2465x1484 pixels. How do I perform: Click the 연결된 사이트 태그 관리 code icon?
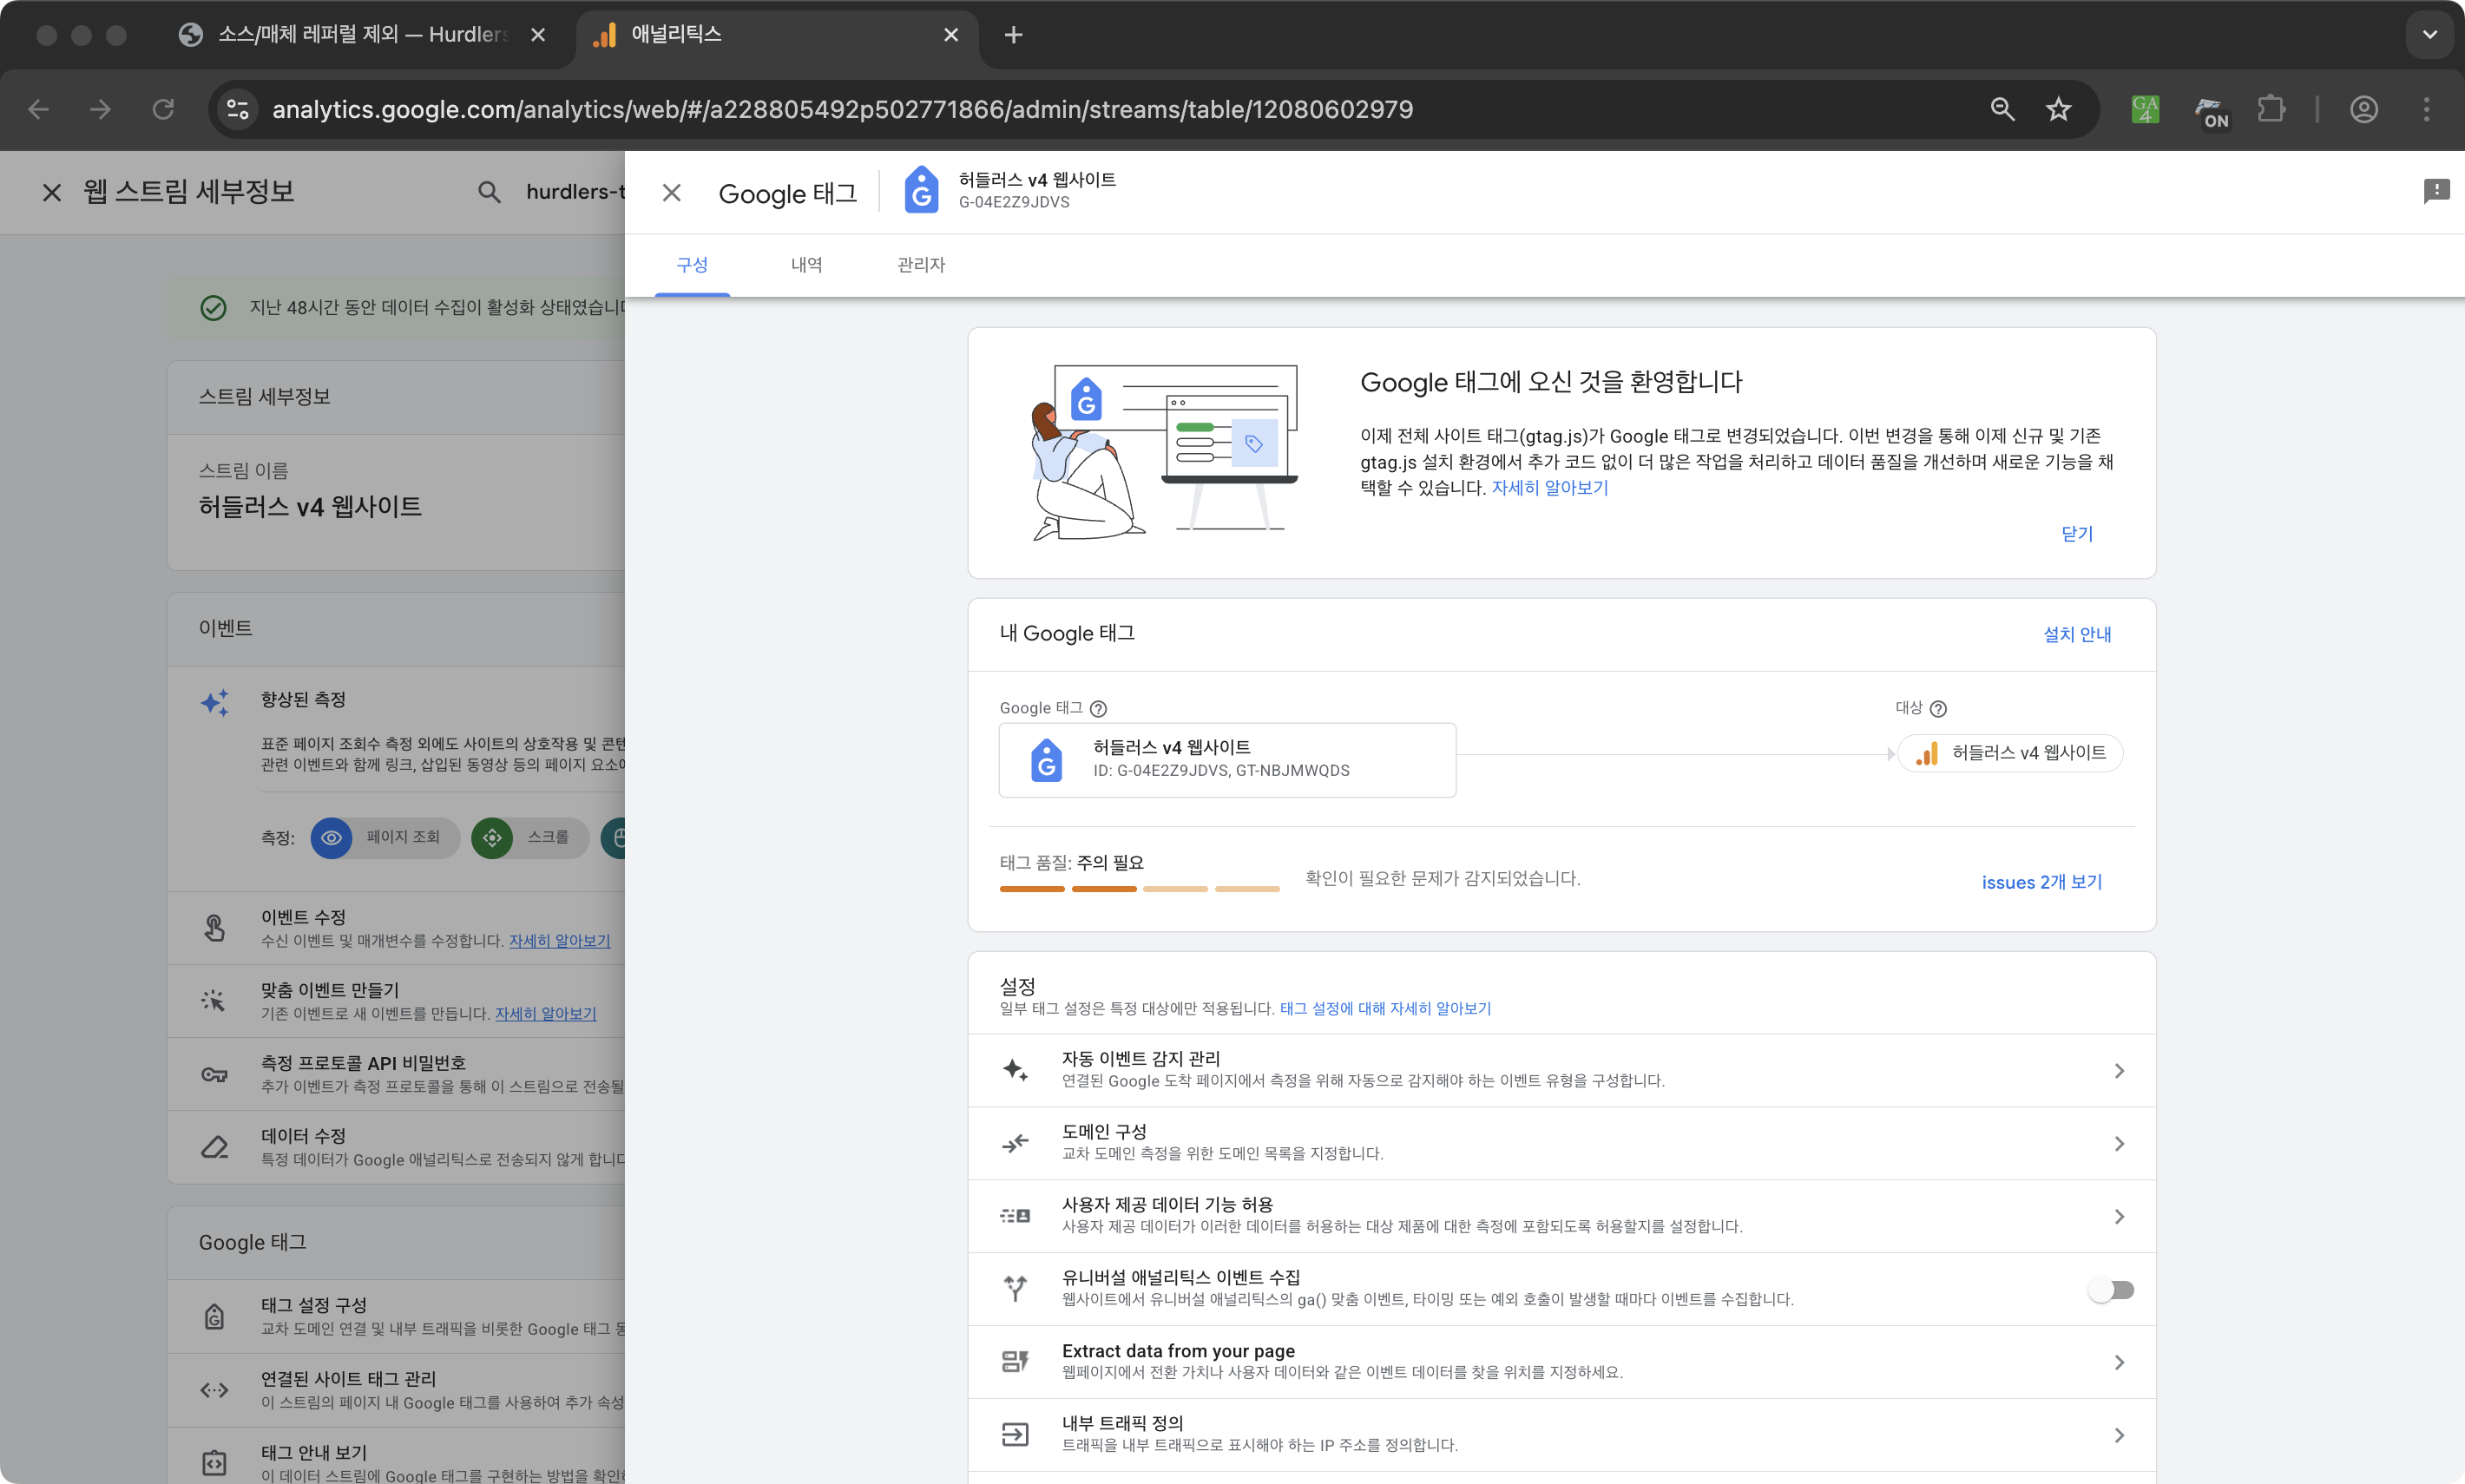[214, 1390]
